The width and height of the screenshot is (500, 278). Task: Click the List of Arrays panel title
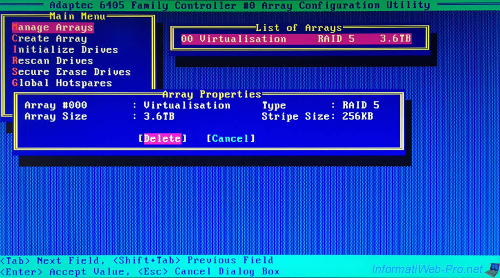tap(299, 28)
